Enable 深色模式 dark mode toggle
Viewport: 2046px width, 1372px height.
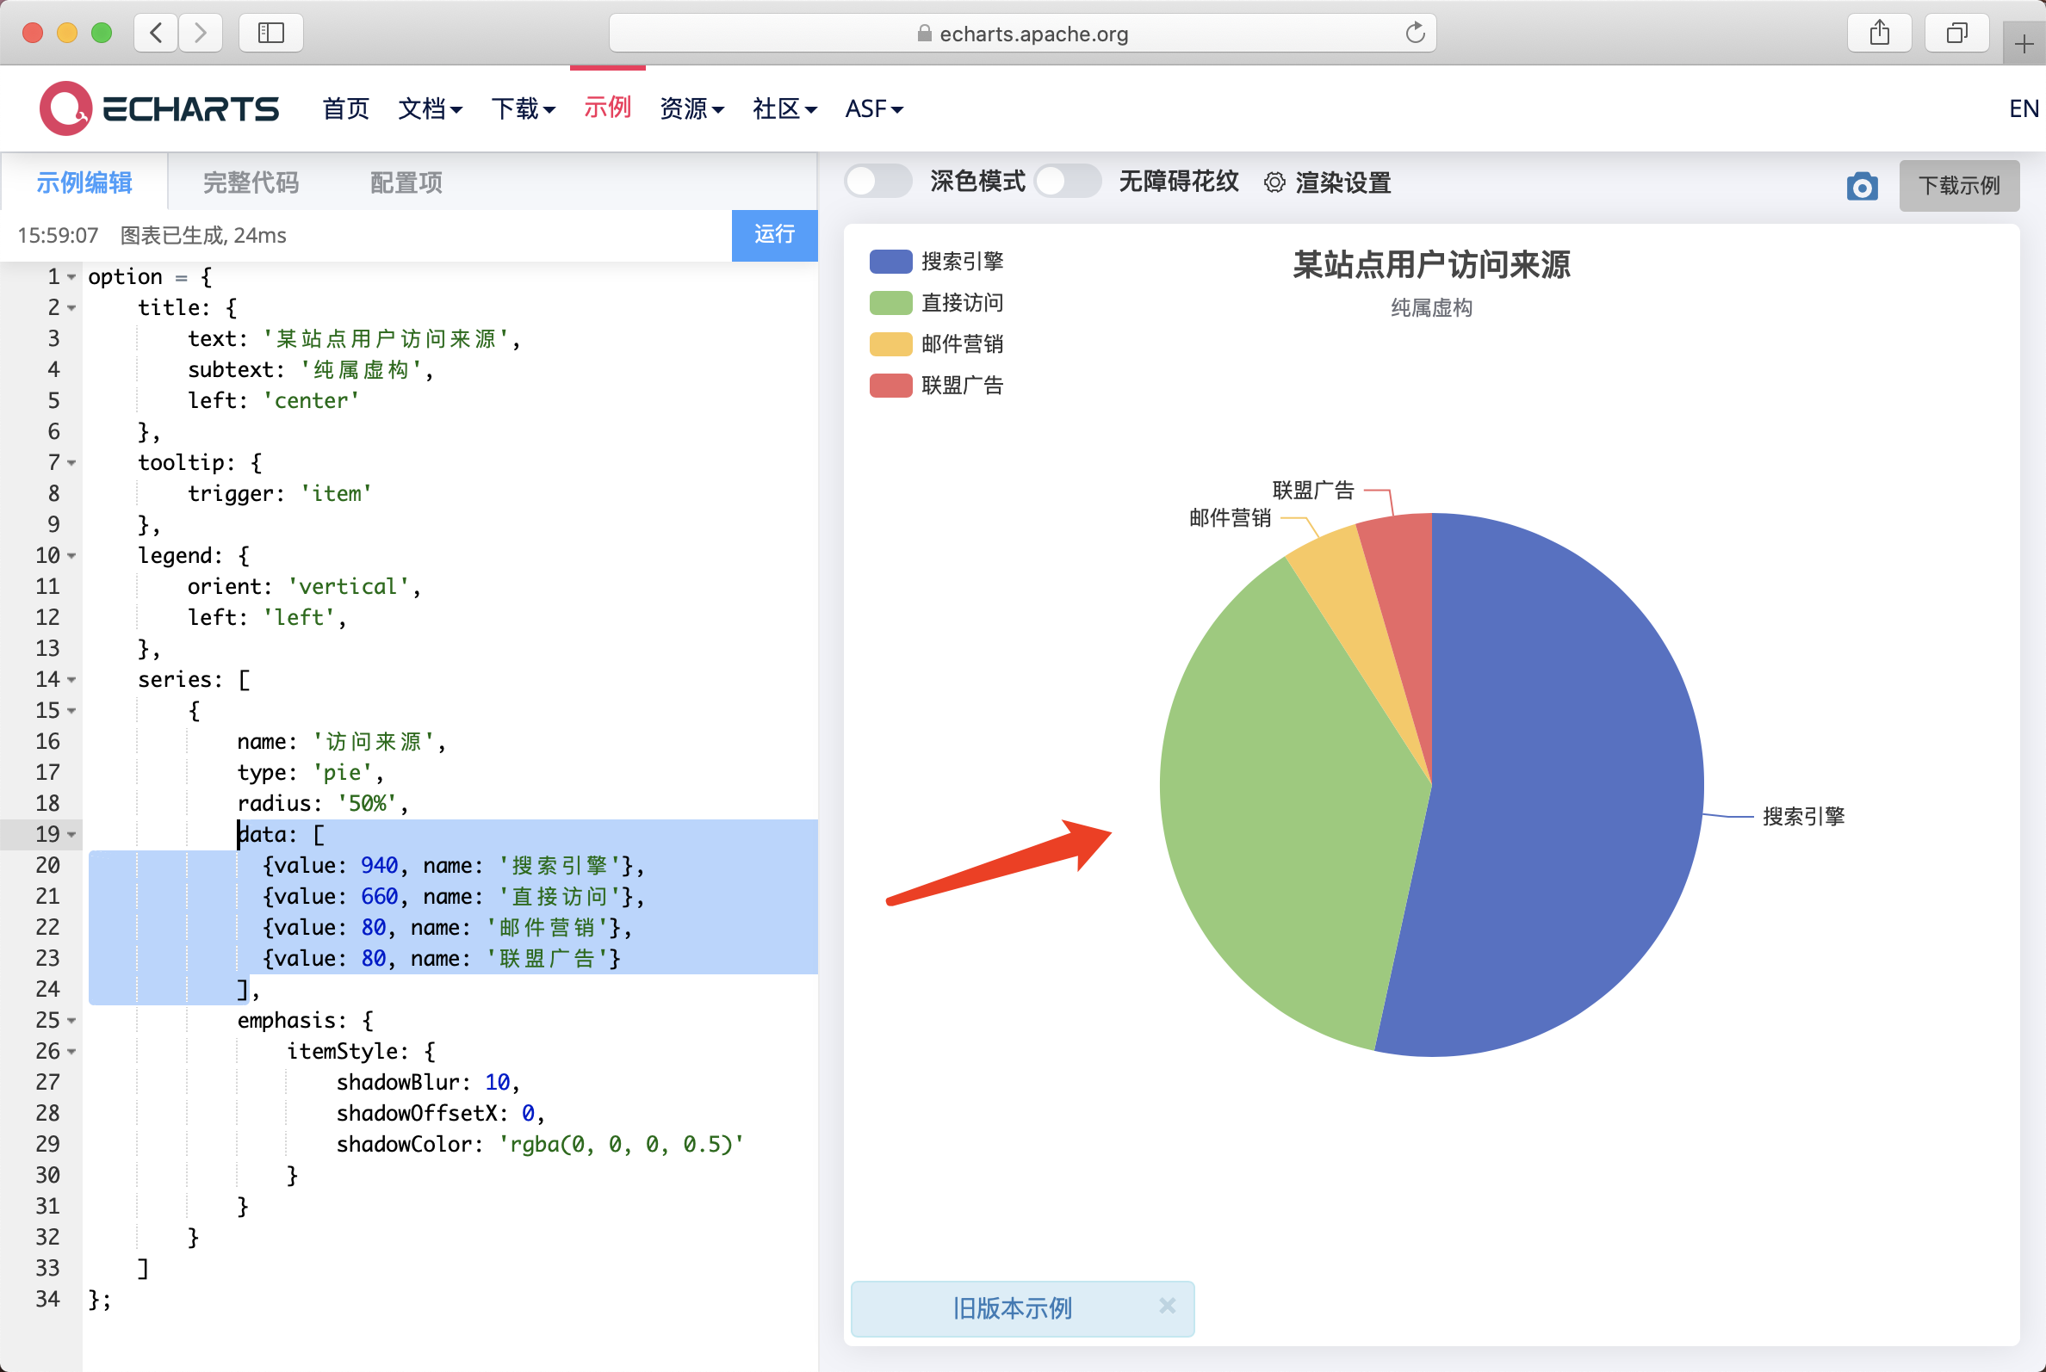878,181
